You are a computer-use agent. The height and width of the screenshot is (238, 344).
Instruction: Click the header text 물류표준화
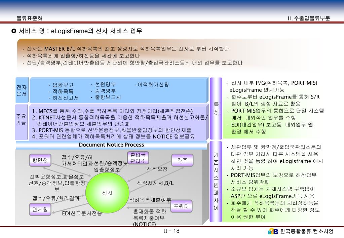pyautogui.click(x=29, y=18)
